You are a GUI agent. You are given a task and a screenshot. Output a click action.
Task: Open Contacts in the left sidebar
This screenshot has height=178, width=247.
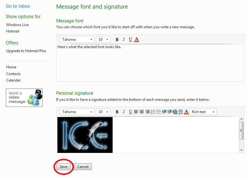tap(14, 74)
